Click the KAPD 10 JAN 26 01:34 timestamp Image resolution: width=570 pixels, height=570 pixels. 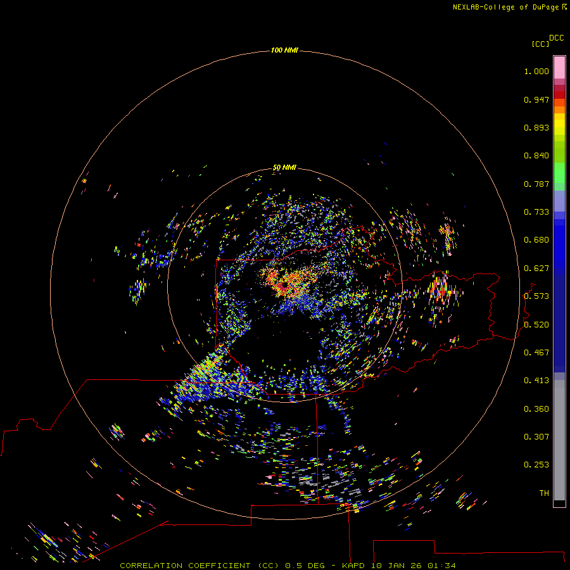coord(399,566)
